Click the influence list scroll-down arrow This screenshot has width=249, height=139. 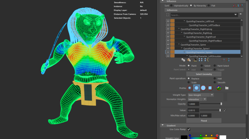coord(242,56)
